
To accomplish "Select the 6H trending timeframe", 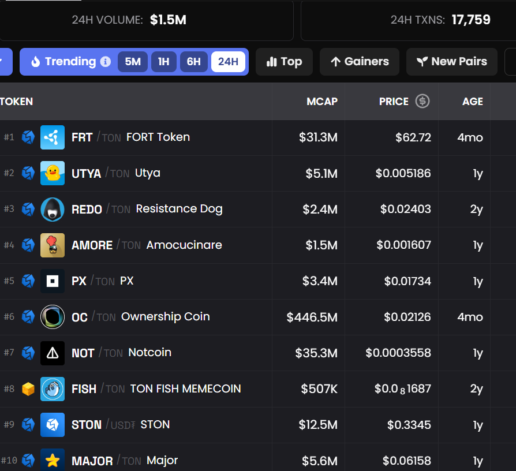I will click(x=193, y=62).
